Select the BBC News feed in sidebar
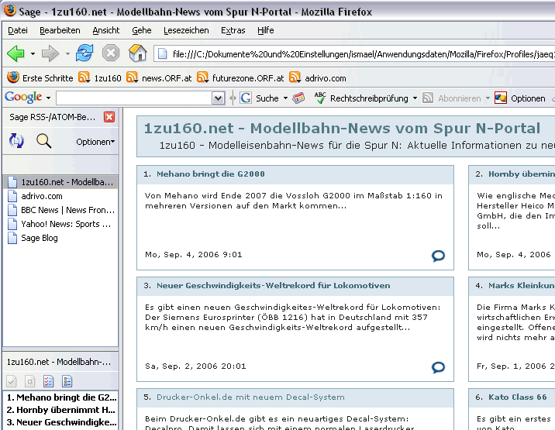The height and width of the screenshot is (430, 555). [x=67, y=210]
